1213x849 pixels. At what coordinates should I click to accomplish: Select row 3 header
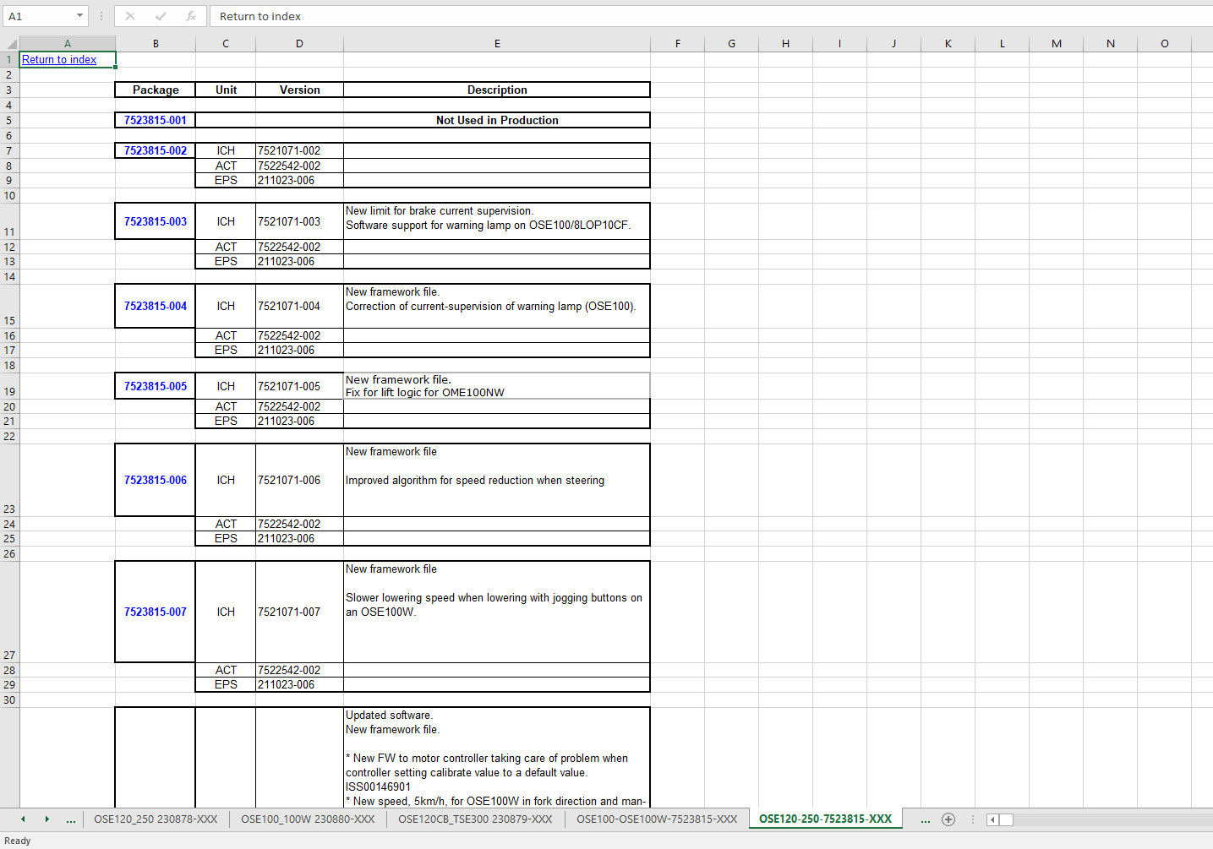click(9, 90)
